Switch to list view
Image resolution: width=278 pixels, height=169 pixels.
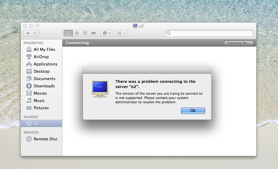(x=77, y=33)
